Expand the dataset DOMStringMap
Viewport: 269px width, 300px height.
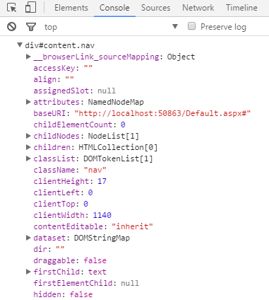pyautogui.click(x=28, y=238)
